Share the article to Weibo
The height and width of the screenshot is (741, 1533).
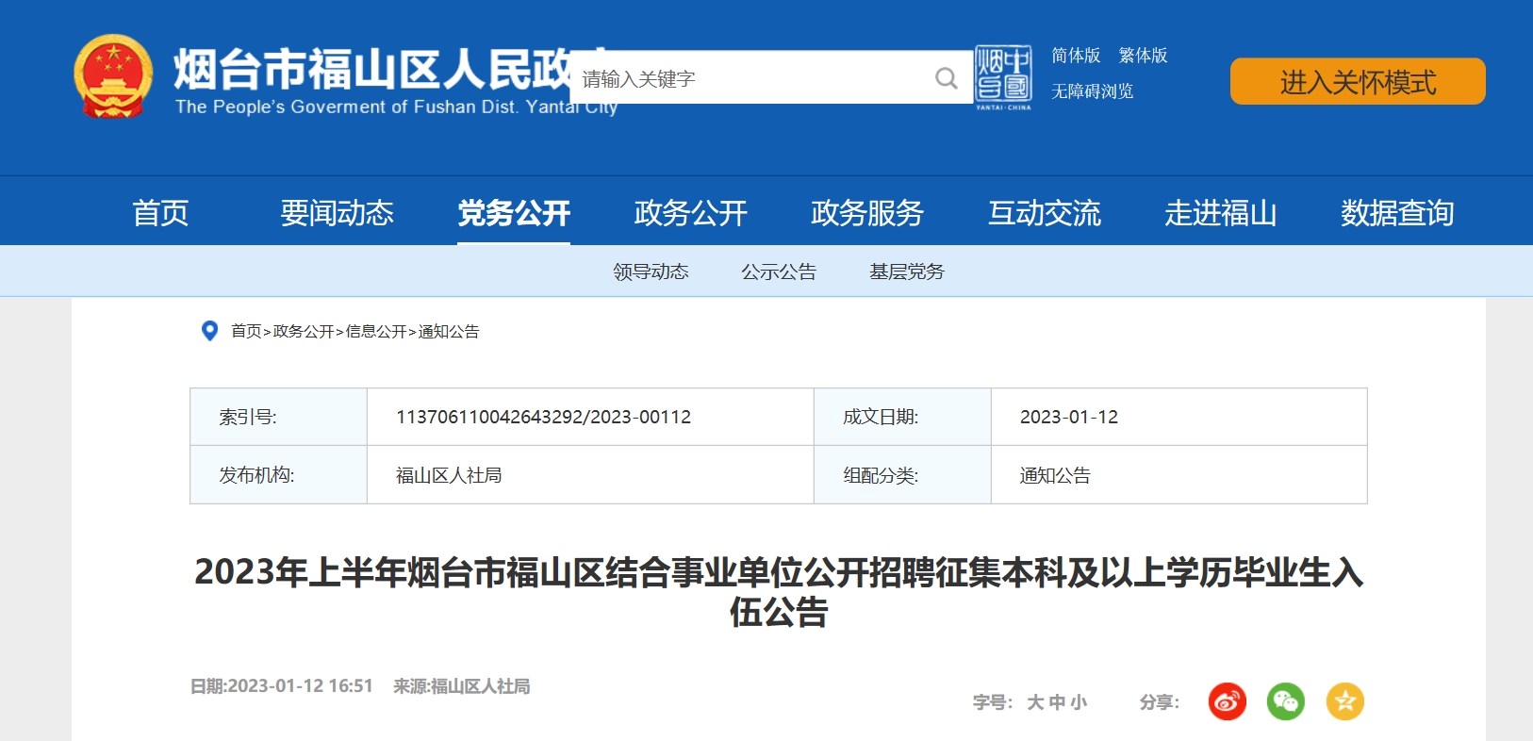point(1227,701)
